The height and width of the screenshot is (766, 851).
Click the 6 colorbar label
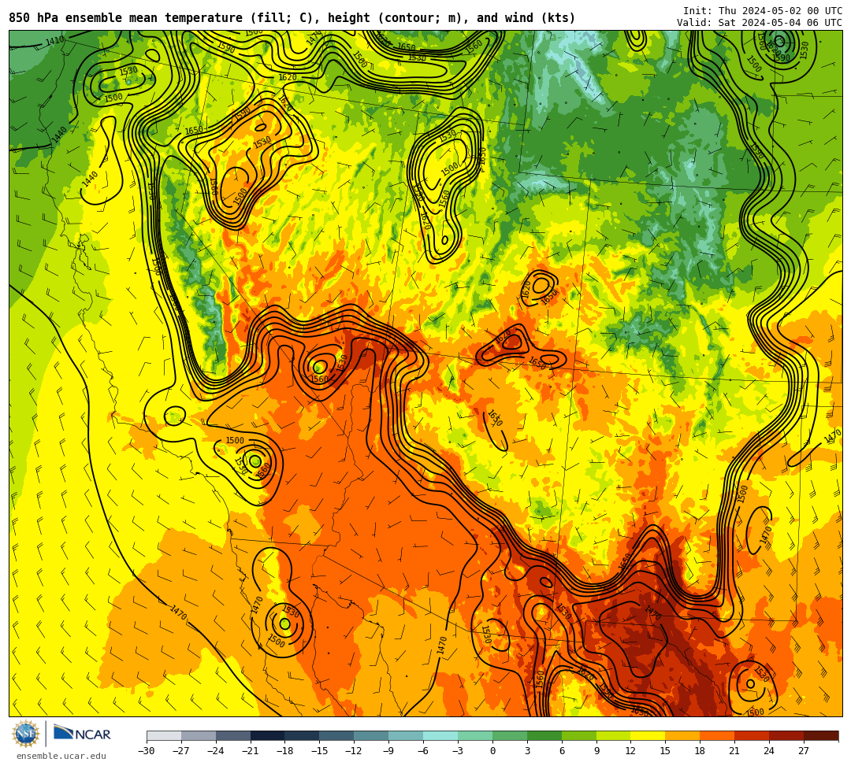coord(562,751)
